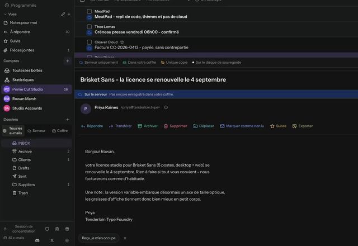
Task: Switch to the Serveur folder tab
Action: pos(36,131)
